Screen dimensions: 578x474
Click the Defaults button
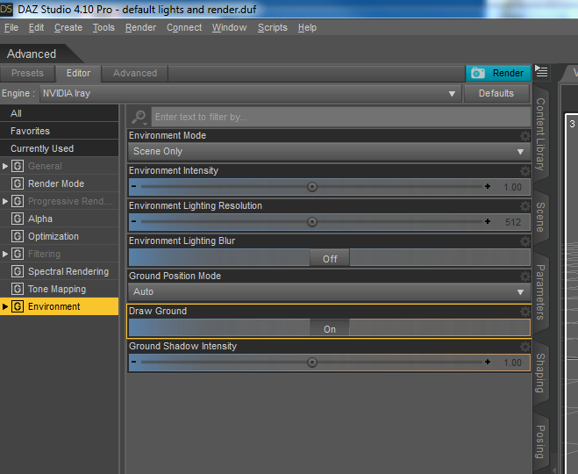pyautogui.click(x=496, y=93)
